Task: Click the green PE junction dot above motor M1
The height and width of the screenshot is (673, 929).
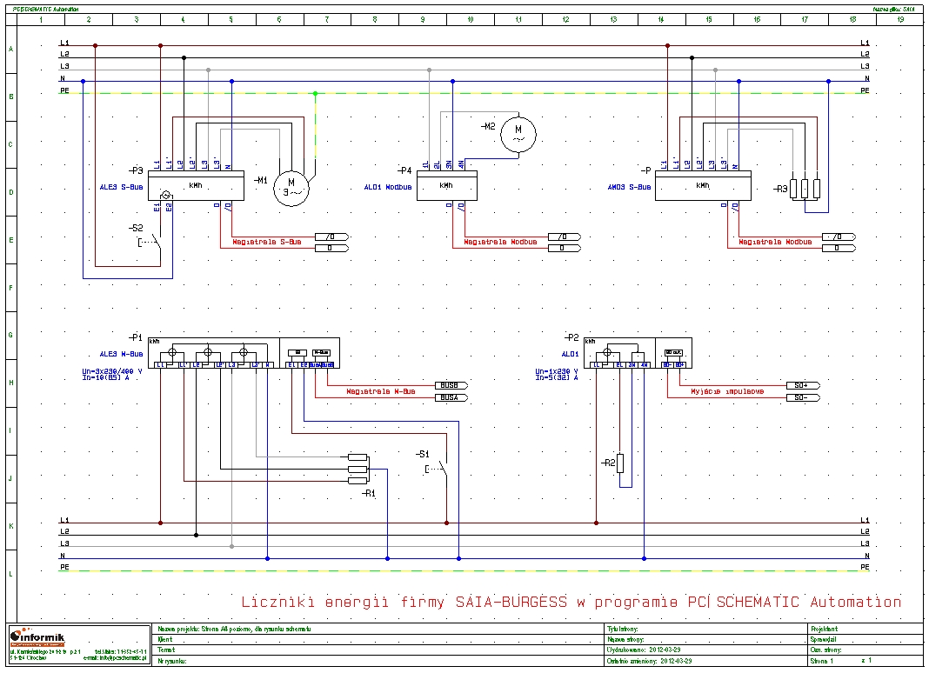Action: pos(315,94)
